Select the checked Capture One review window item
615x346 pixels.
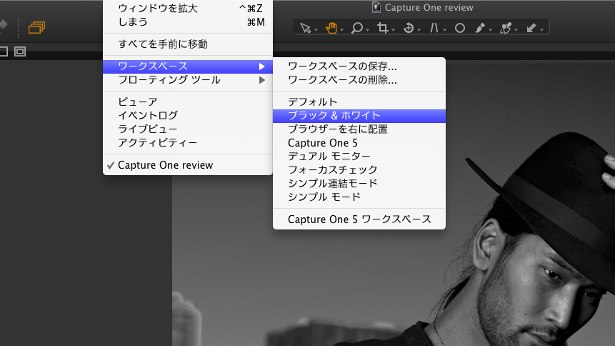188,165
